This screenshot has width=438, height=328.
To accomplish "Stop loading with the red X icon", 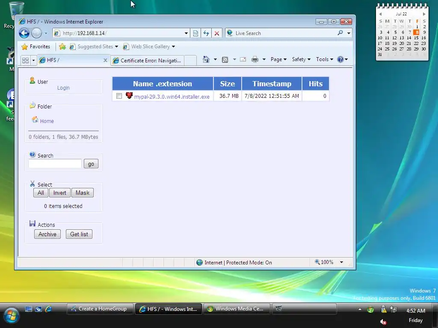I will click(217, 33).
